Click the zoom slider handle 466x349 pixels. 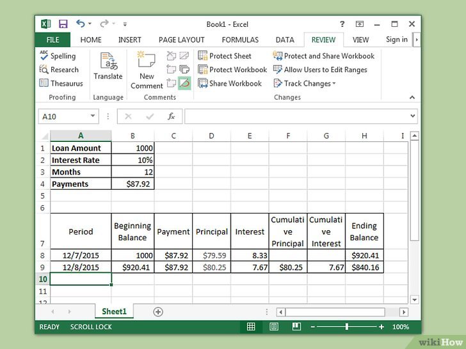pos(346,327)
